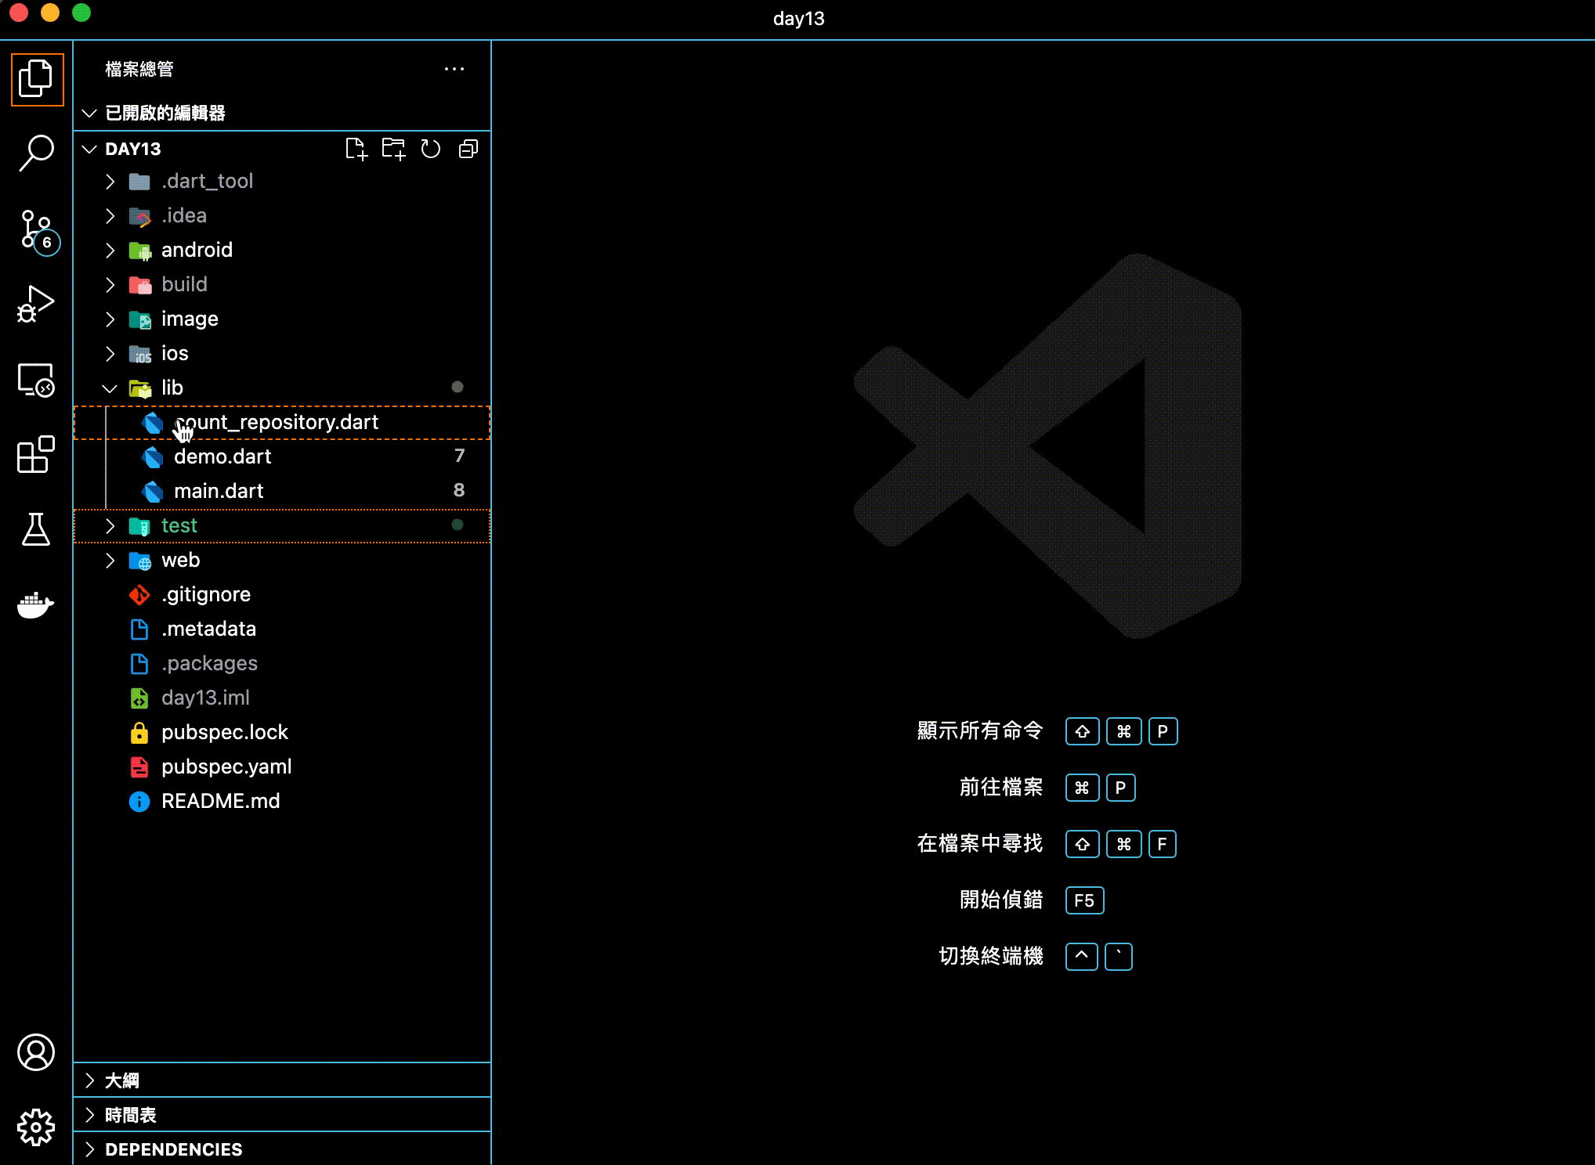The width and height of the screenshot is (1595, 1165).
Task: Open the Testing flask view
Action: point(36,530)
